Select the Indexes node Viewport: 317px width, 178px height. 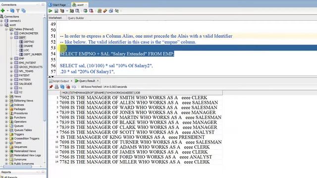(19, 105)
